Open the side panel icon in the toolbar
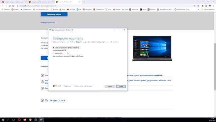Screen dimensions: 216x122 click(206, 6)
